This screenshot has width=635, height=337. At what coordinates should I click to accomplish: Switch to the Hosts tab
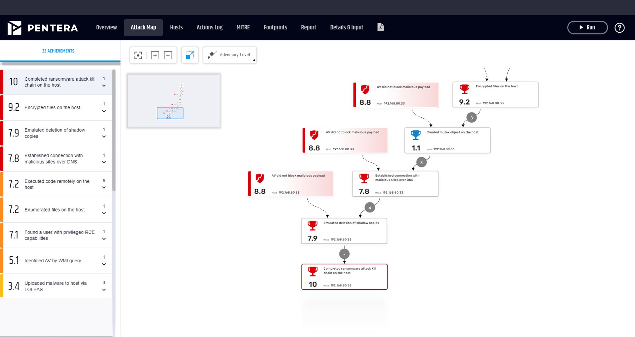click(176, 27)
